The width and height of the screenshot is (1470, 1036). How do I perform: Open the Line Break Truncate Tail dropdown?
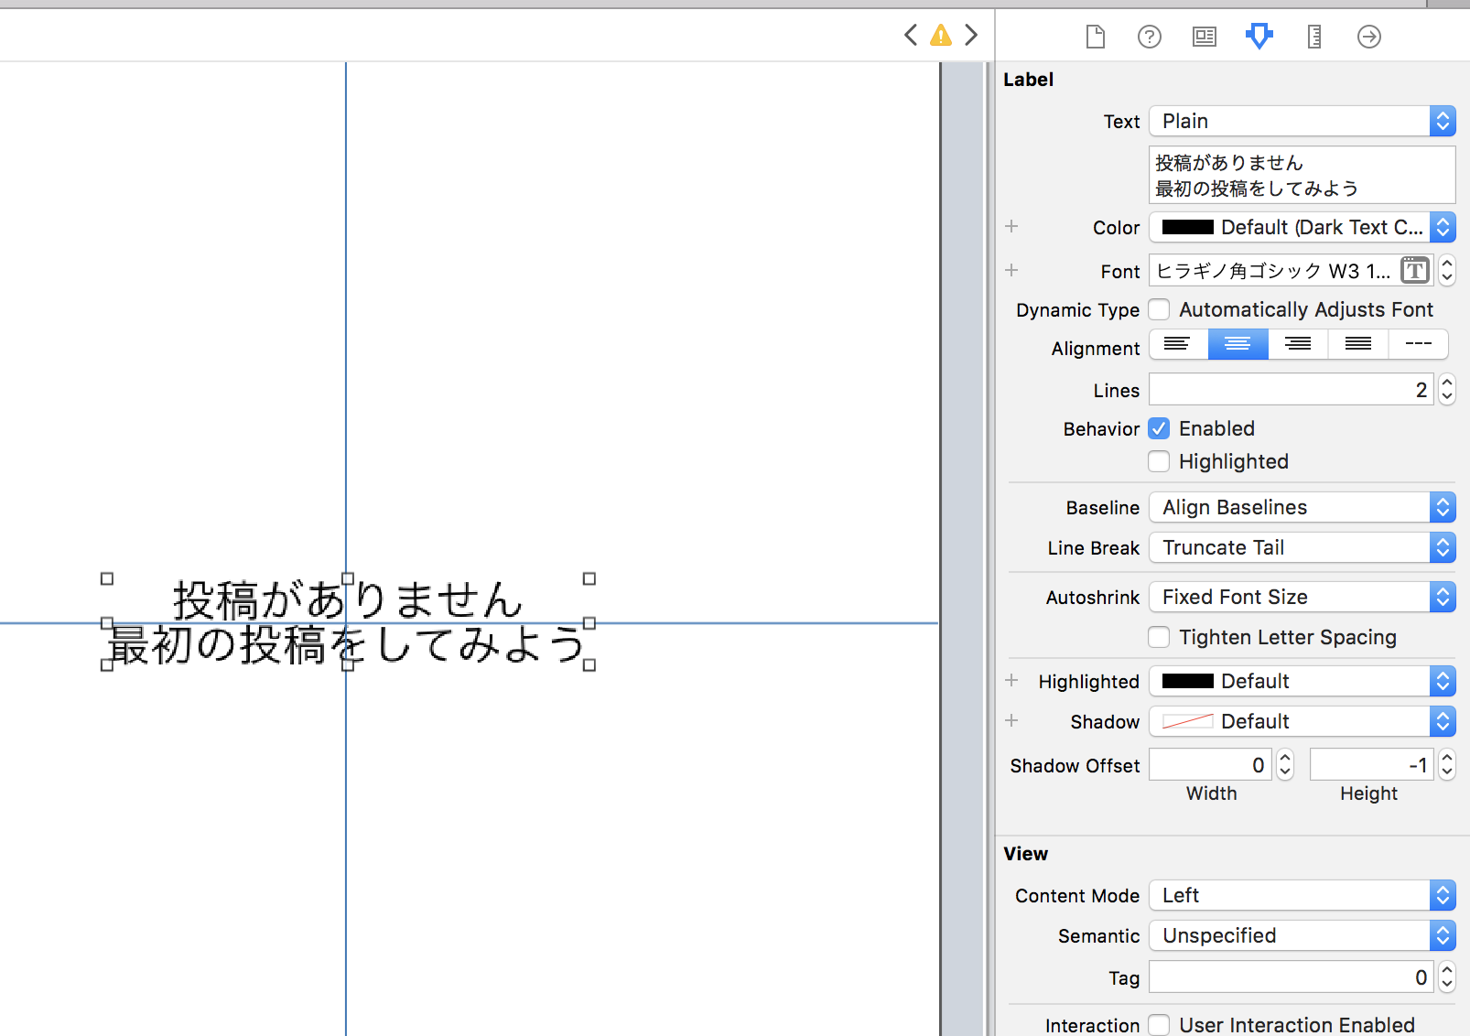tap(1302, 547)
